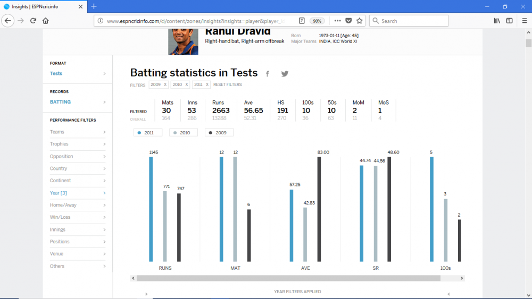Open the page actions three-dot menu
This screenshot has height=299, width=532.
point(337,21)
